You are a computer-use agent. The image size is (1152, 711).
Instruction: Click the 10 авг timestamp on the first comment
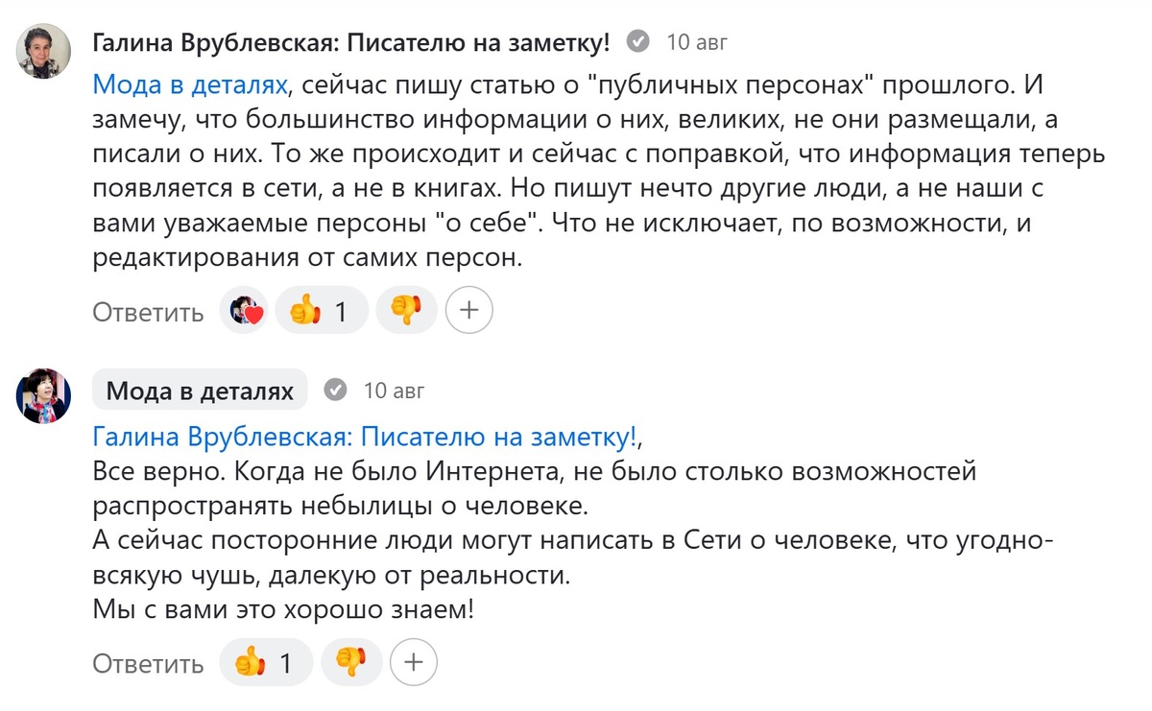[x=698, y=41]
